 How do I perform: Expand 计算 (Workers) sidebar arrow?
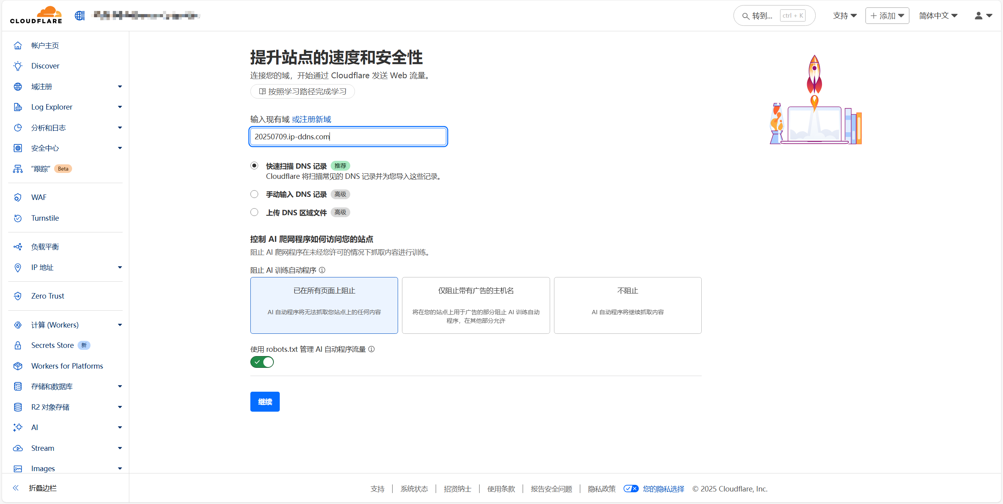120,325
